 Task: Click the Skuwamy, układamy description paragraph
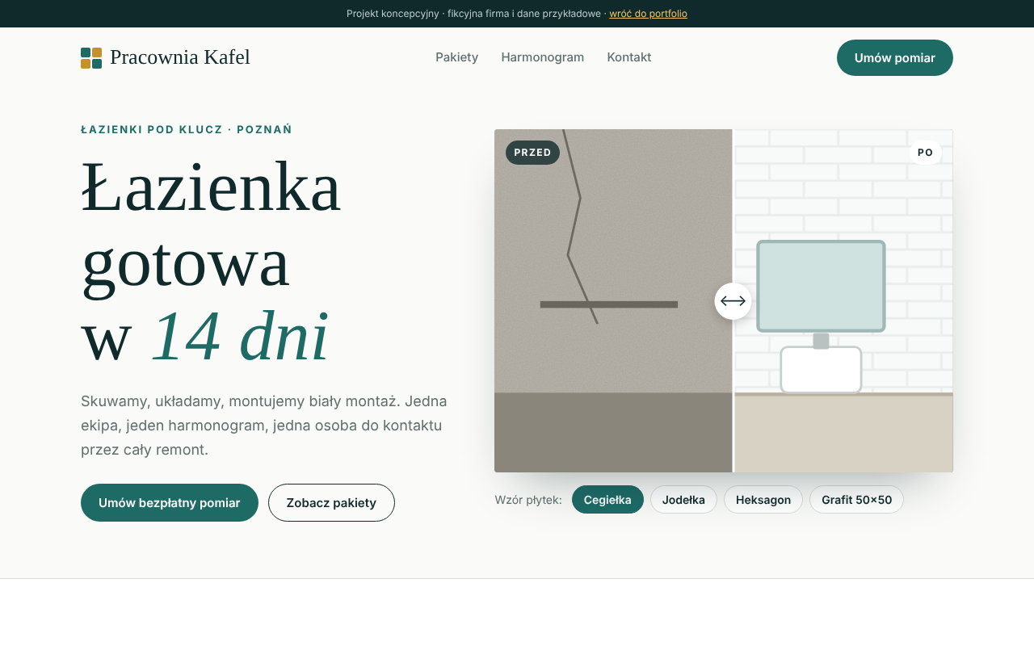click(264, 426)
